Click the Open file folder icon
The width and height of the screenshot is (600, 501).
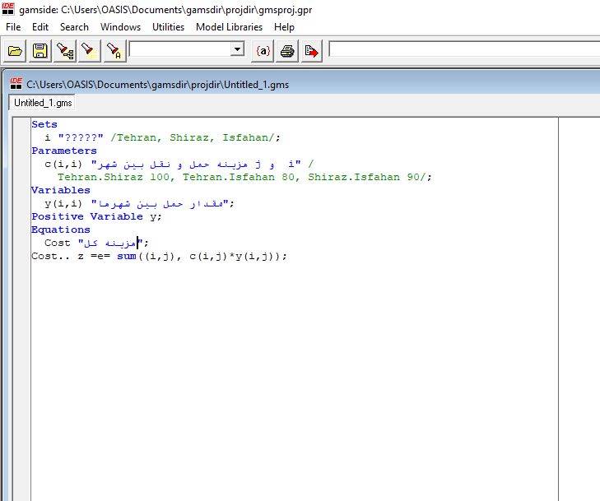[x=15, y=51]
